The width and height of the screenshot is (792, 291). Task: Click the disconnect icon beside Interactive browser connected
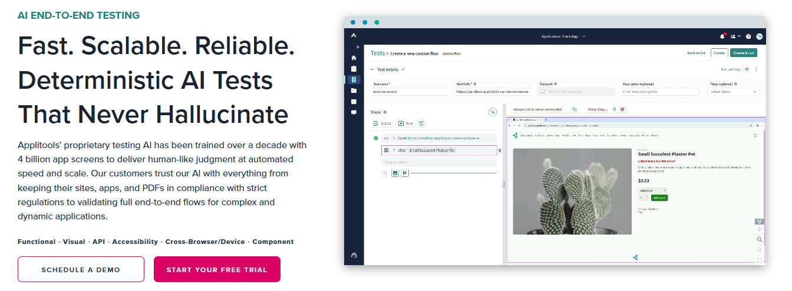point(574,109)
